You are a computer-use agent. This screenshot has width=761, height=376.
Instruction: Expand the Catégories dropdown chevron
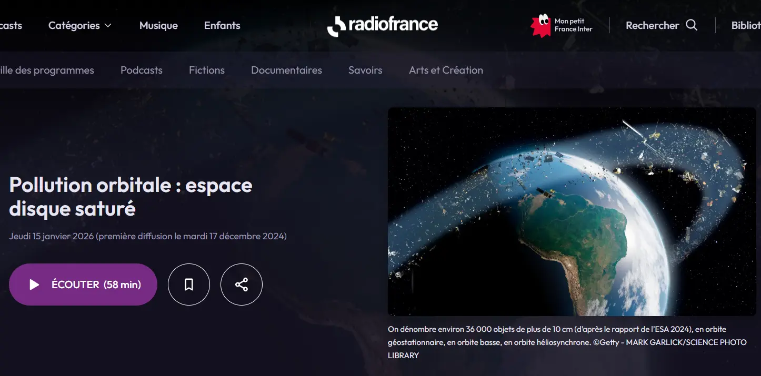click(108, 26)
